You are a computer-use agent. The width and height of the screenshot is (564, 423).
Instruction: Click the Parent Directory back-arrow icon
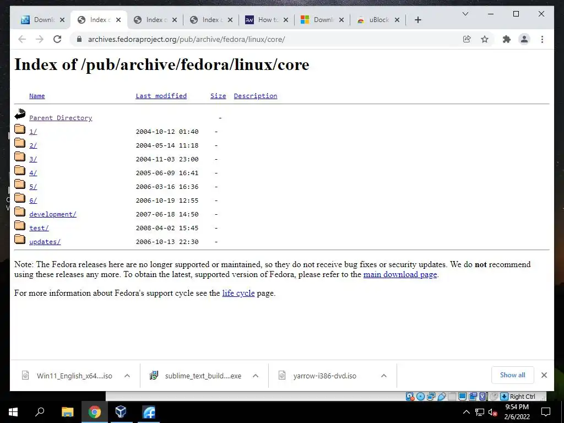20,115
